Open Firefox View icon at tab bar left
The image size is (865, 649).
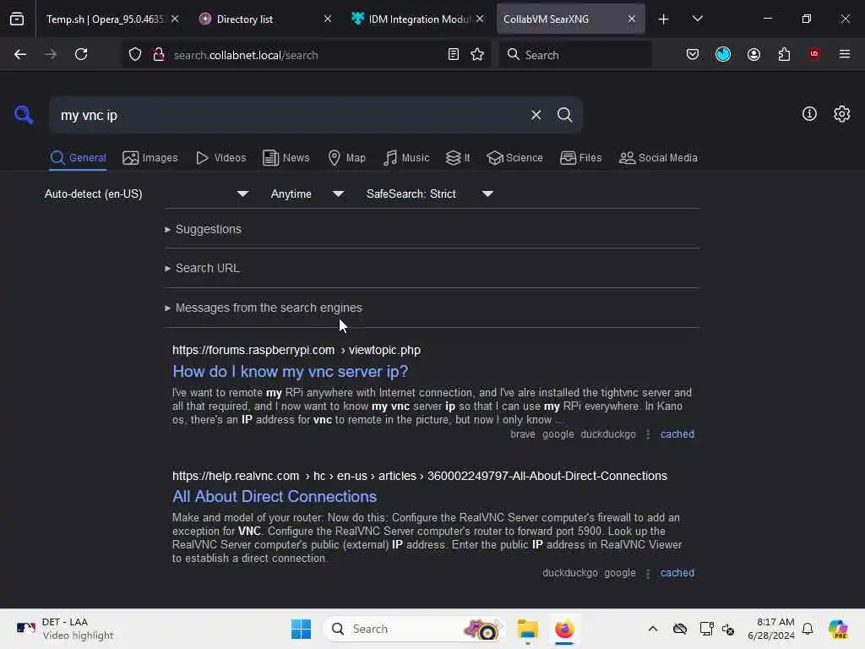coord(17,19)
